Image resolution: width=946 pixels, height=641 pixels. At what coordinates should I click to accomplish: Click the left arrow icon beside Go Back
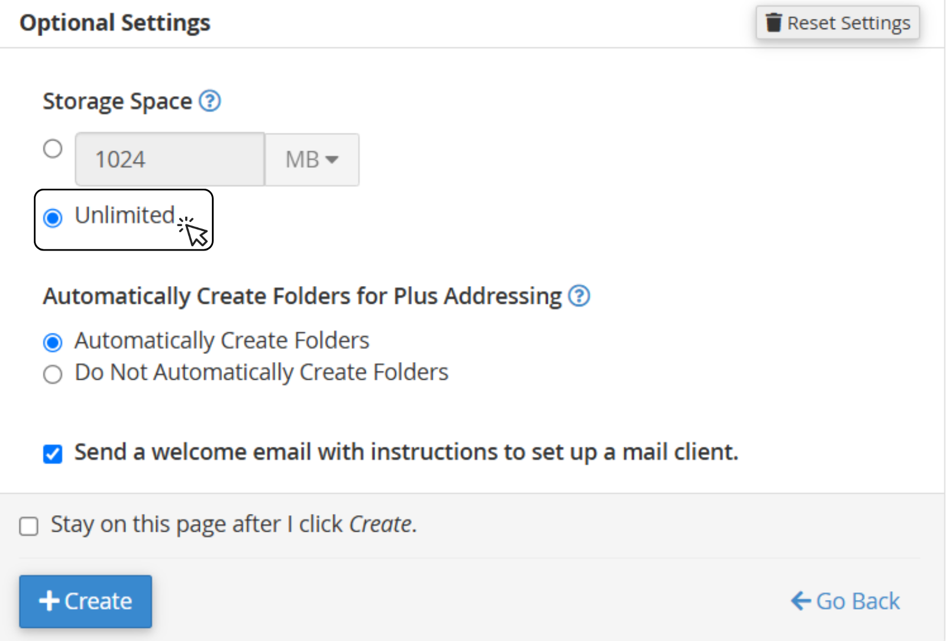(x=801, y=601)
